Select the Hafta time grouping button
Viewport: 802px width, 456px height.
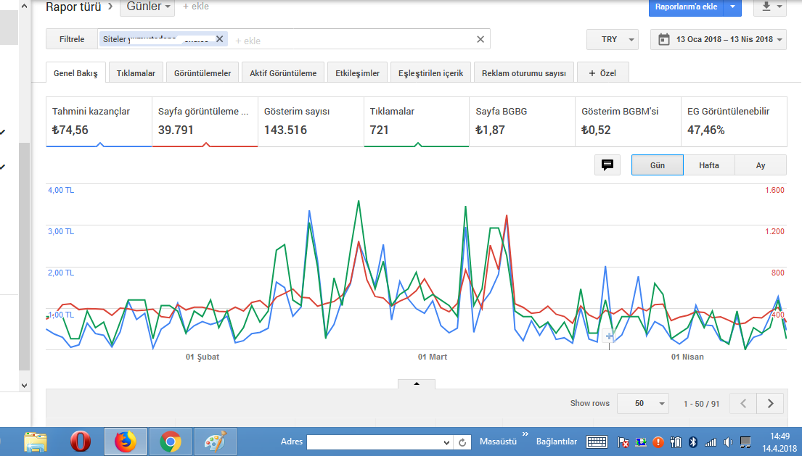tap(709, 165)
